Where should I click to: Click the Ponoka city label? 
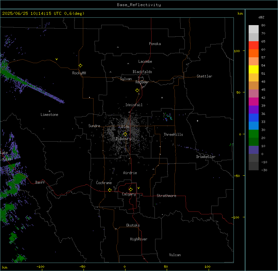pos(155,44)
